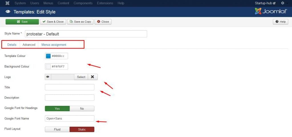Open the System menu
The image size is (292, 137).
(x=20, y=3)
